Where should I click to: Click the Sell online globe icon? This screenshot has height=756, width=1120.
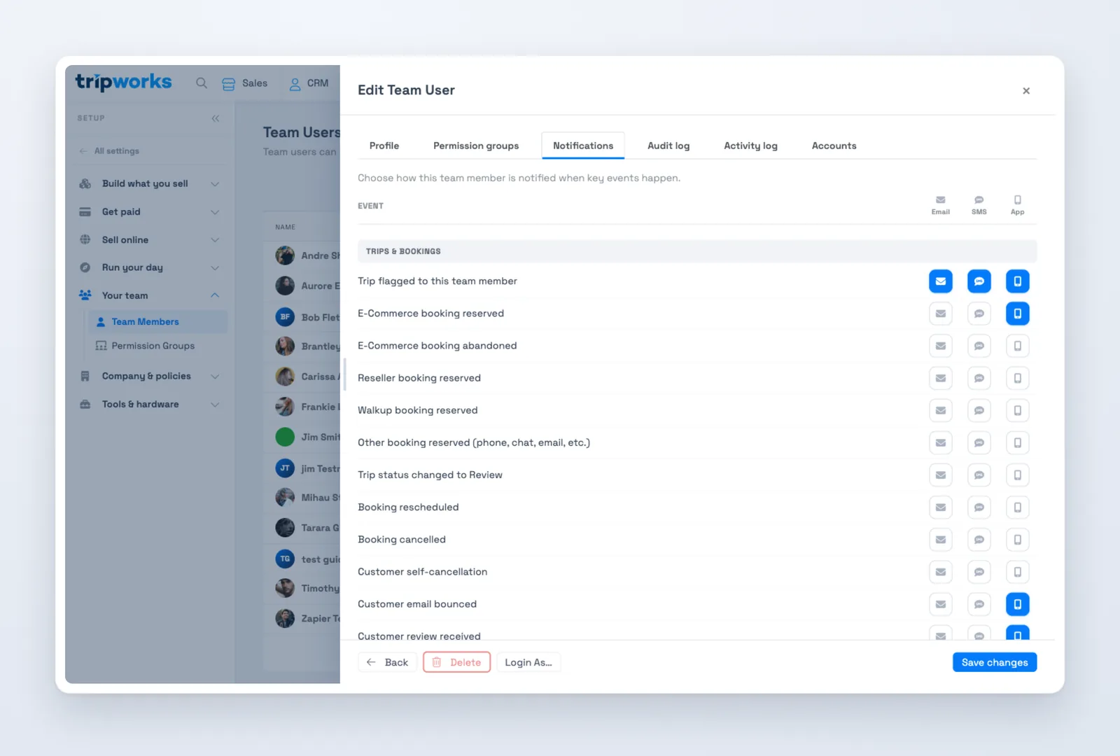point(85,239)
